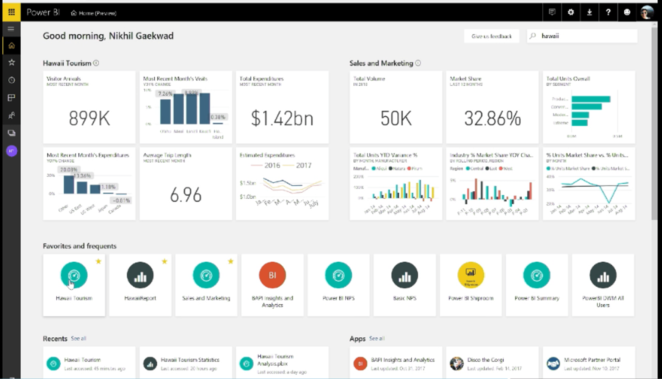Open Average Trip Length 6.96 tile
Image resolution: width=662 pixels, height=379 pixels.
coord(186,184)
